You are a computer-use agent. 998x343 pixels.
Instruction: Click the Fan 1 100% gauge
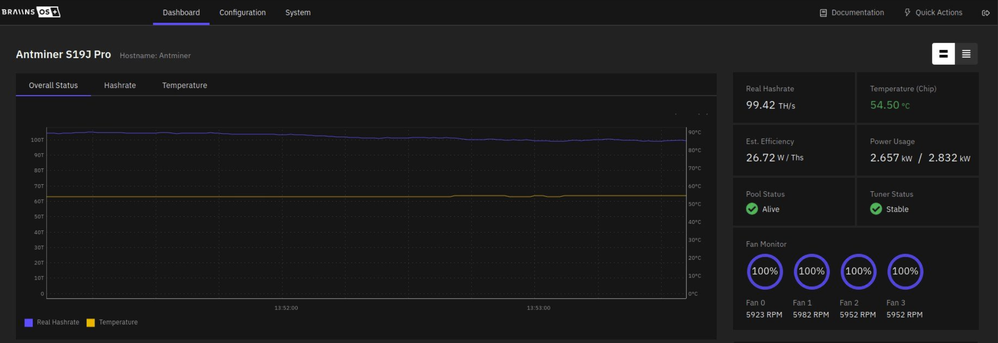click(x=811, y=271)
